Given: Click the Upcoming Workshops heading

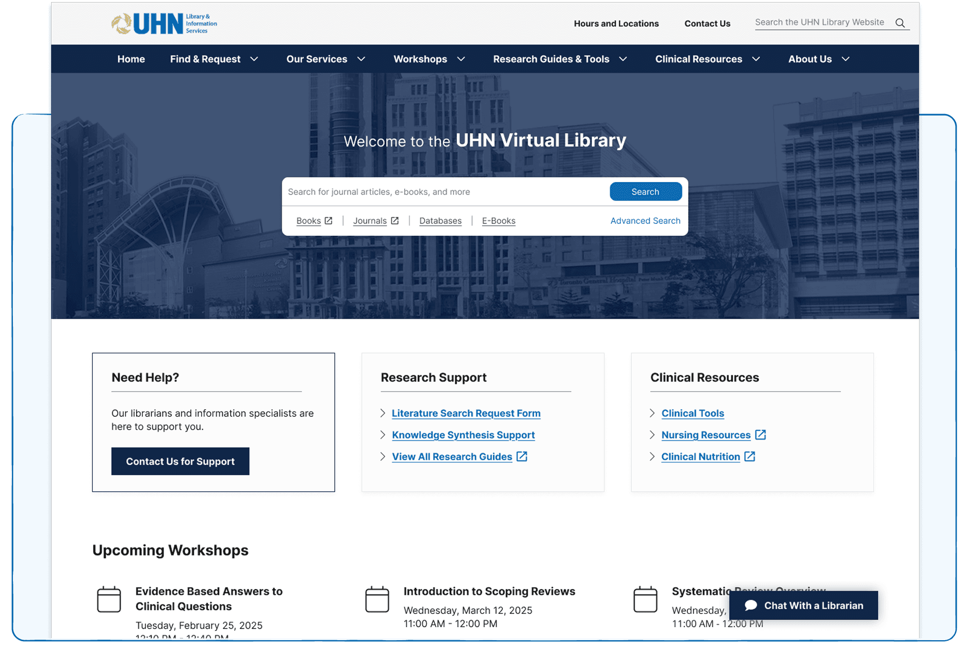Looking at the screenshot, I should coord(170,550).
